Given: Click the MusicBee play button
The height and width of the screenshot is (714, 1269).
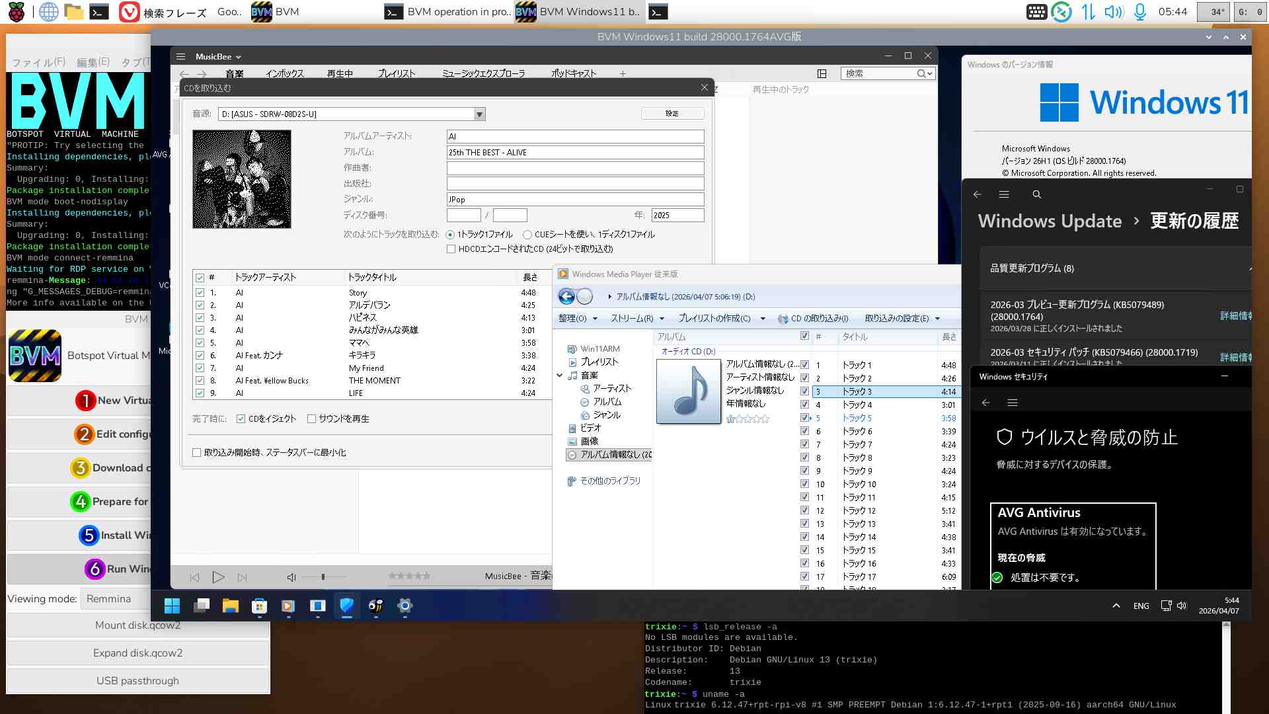Looking at the screenshot, I should 218,577.
